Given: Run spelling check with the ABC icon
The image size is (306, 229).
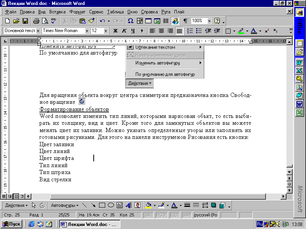Looking at the screenshot, I should 54,21.
